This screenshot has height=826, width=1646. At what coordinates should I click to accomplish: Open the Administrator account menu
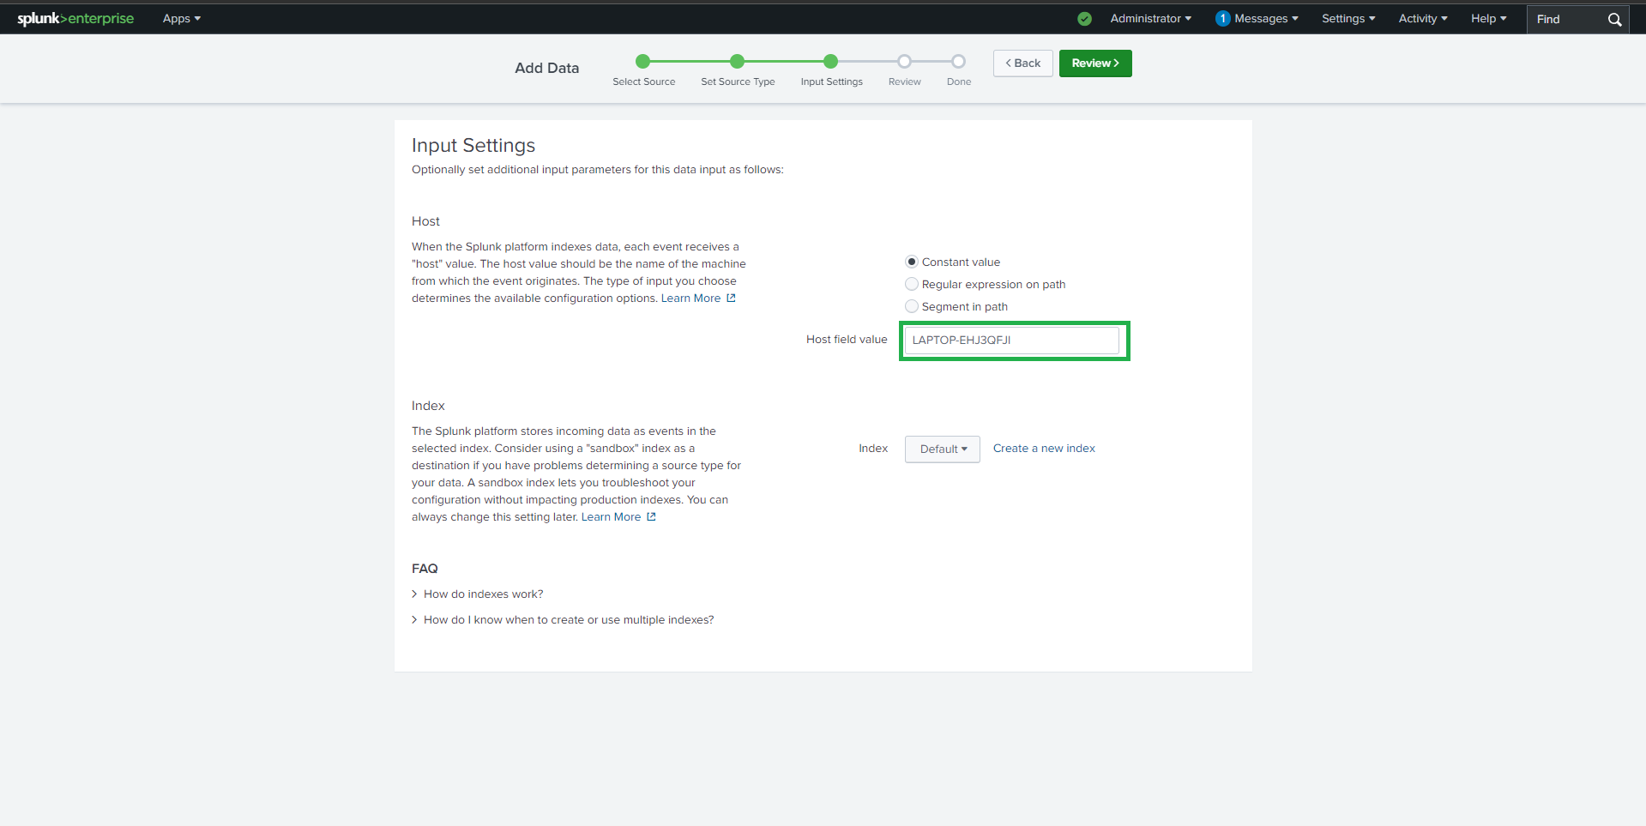tap(1150, 19)
